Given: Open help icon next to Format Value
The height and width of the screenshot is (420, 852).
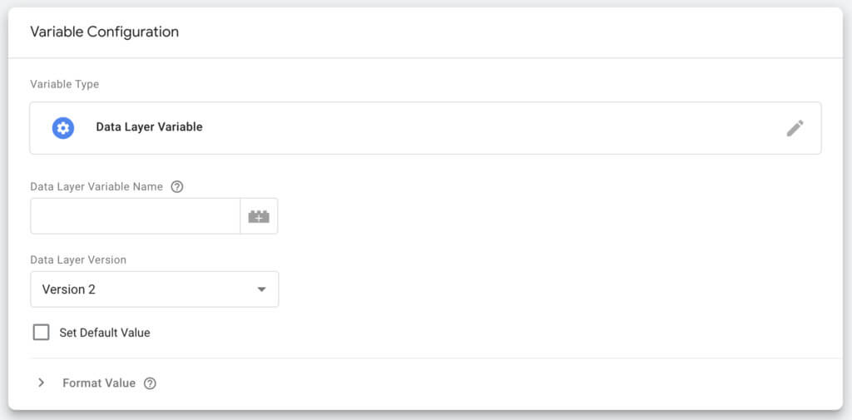Looking at the screenshot, I should pyautogui.click(x=150, y=383).
